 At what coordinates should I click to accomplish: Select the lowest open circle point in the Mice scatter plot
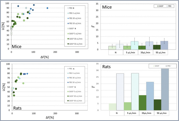tap(11, 34)
